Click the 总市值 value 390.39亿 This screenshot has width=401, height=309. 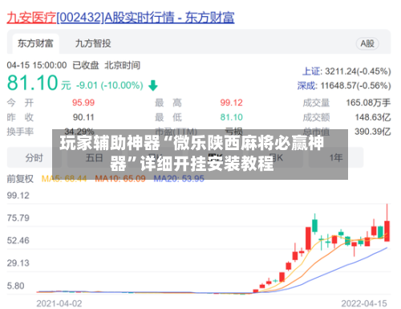pos(373,132)
